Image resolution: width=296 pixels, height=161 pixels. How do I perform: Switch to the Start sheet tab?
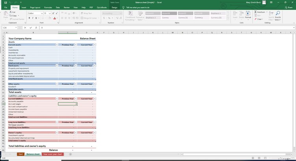pyautogui.click(x=21, y=154)
